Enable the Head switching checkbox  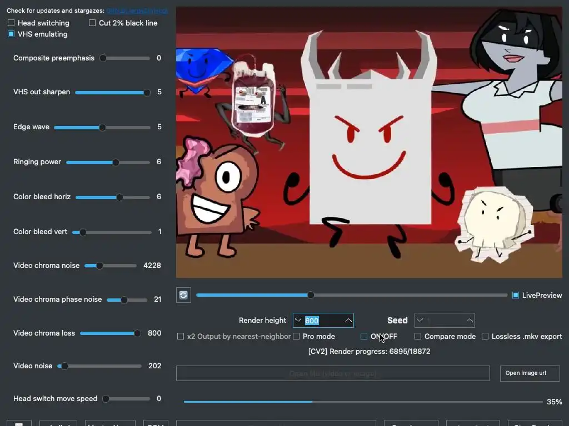click(11, 23)
